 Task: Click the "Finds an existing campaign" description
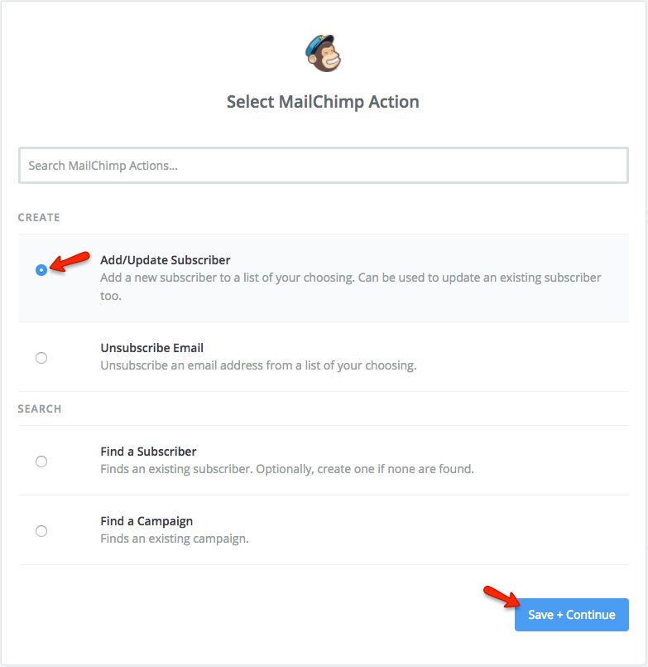175,539
